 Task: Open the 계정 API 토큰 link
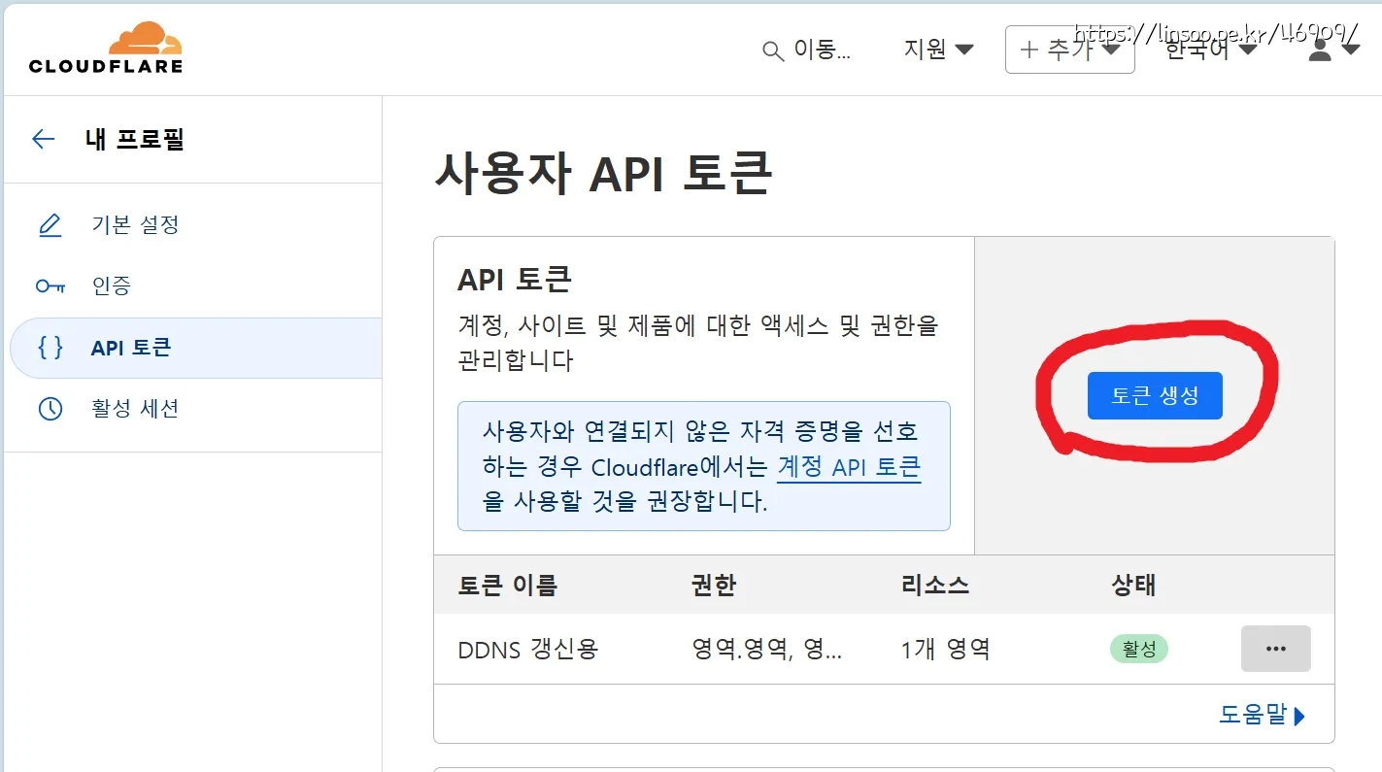click(x=849, y=467)
